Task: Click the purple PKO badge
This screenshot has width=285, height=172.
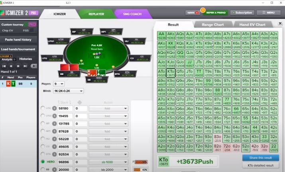Action: [x=32, y=24]
